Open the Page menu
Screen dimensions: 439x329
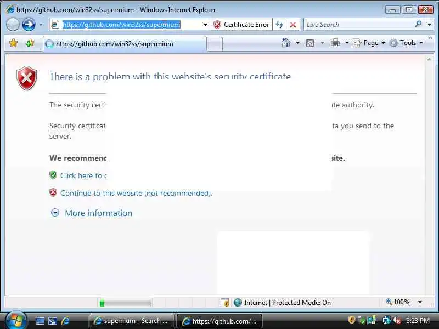pos(369,43)
